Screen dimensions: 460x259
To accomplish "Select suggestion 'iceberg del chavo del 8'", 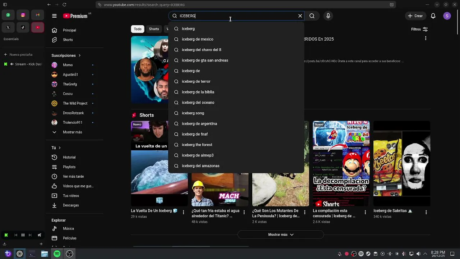I will (236, 50).
